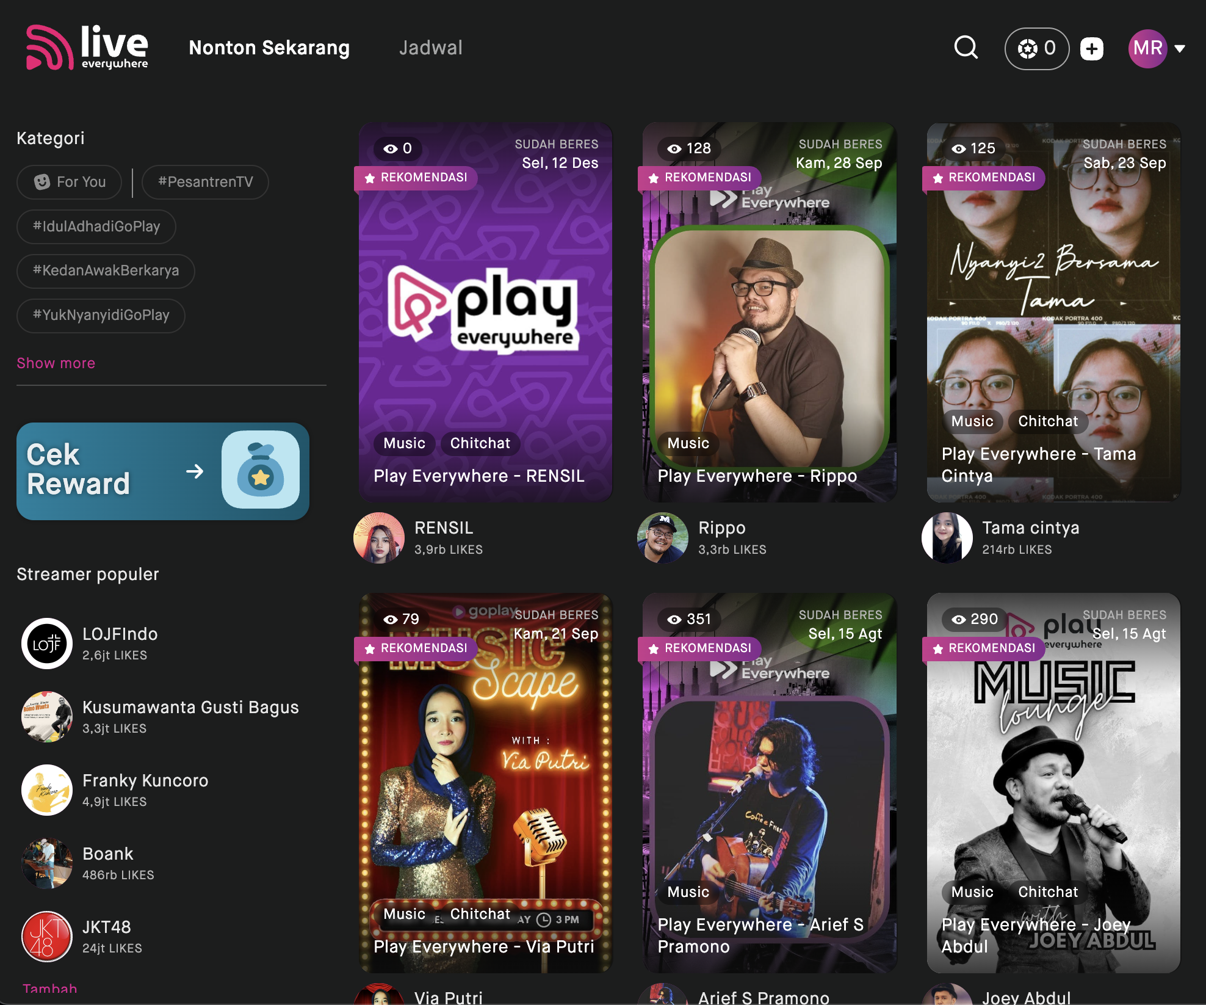The width and height of the screenshot is (1206, 1005).
Task: Open LOJFIndo streamer name link
Action: [x=120, y=634]
